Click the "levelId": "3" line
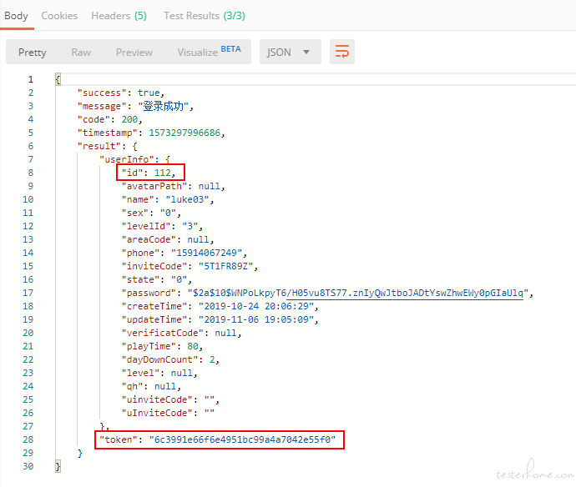Screen dimensions: 576x487 [162, 226]
